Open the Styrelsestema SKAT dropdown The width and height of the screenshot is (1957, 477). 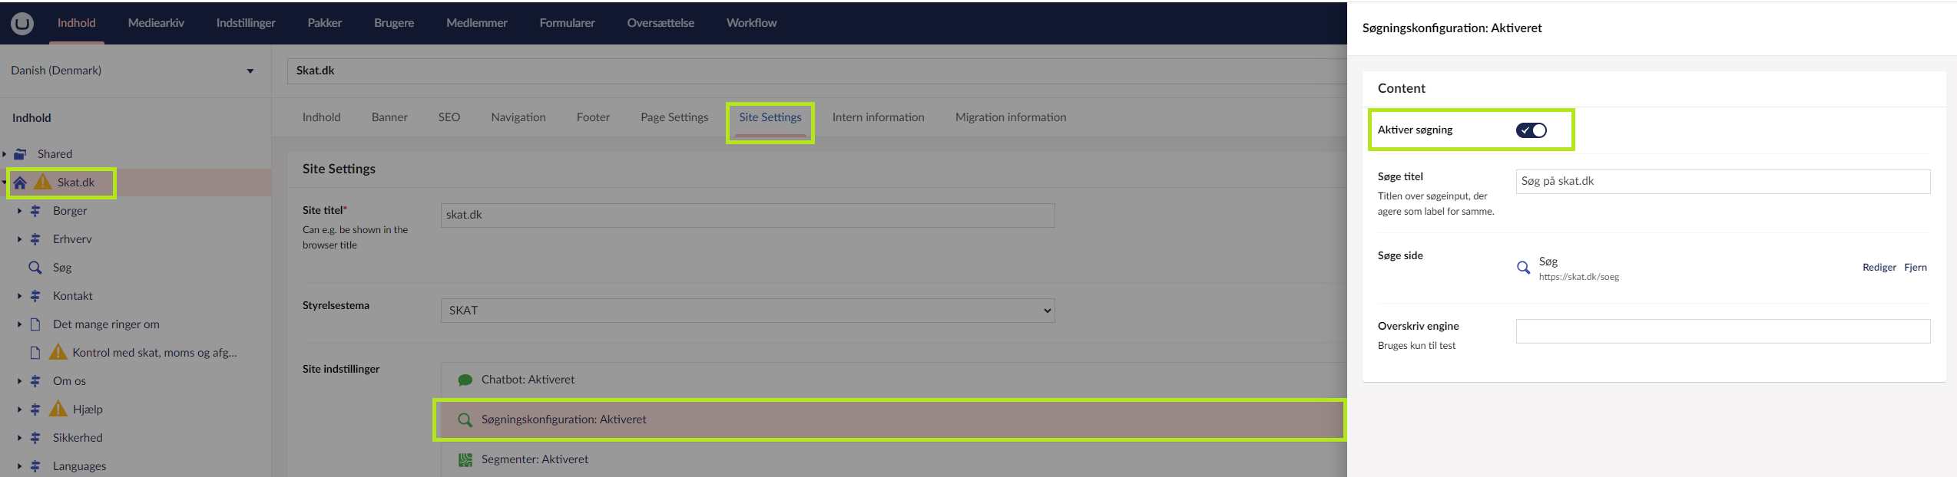pyautogui.click(x=747, y=311)
